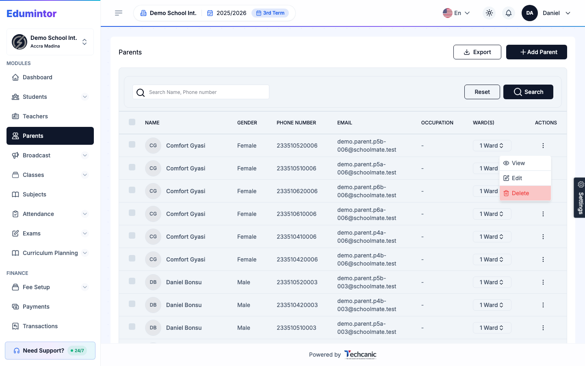Open 1 Ward dropdown for parent 233510610006
The image size is (585, 366).
point(492,214)
